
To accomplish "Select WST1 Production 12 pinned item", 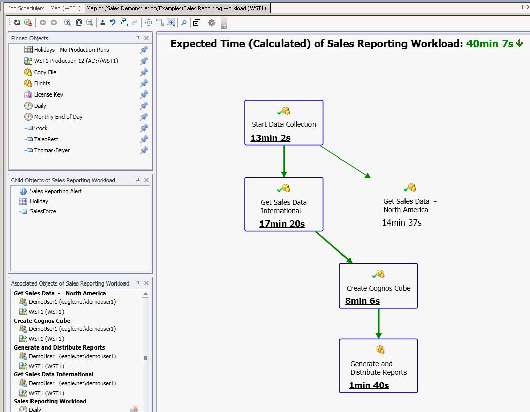I will tap(76, 61).
